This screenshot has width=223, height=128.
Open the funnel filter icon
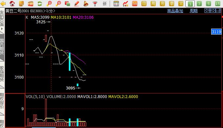tap(95, 4)
